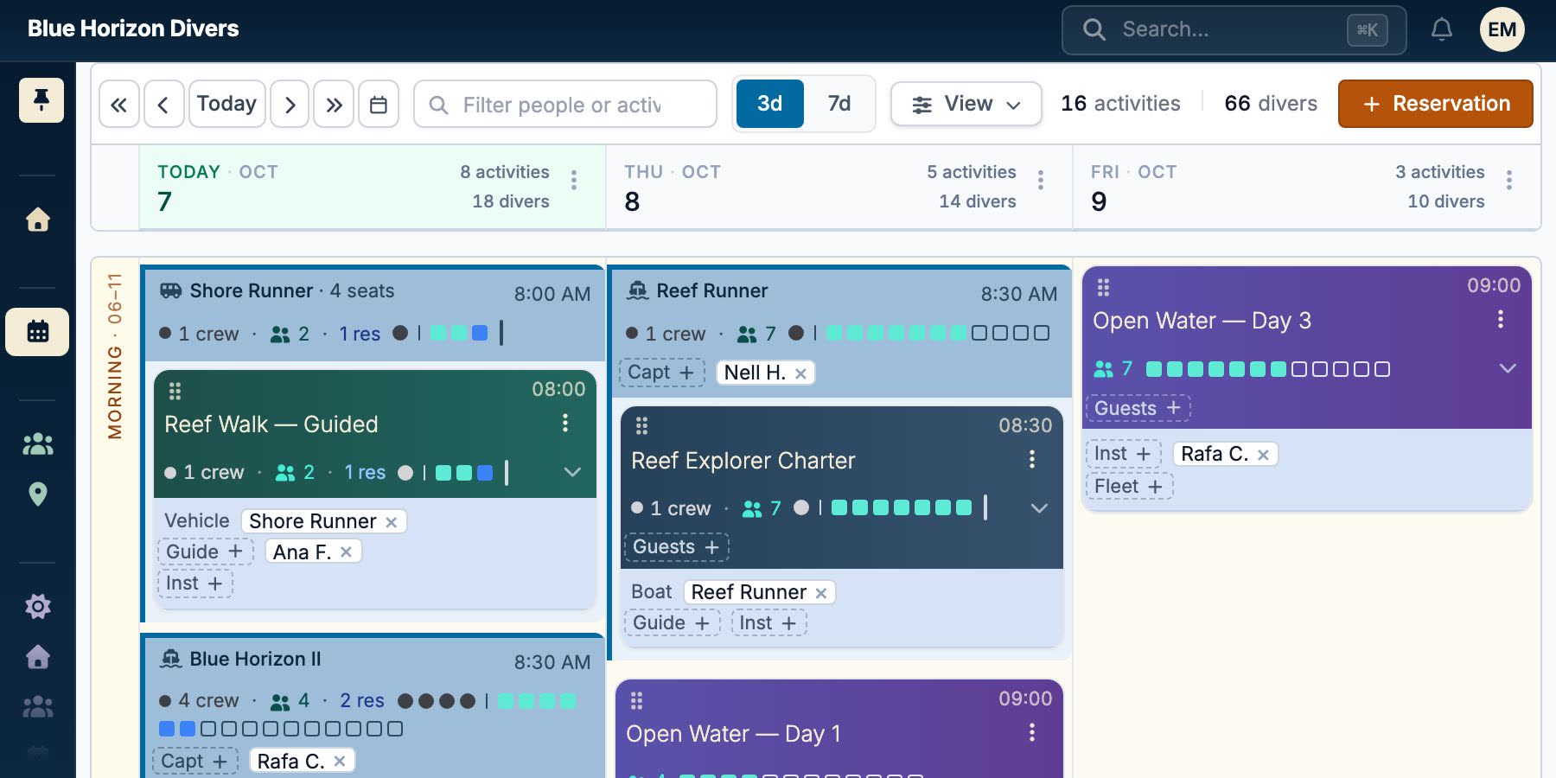Expand Reef Explorer Charter details chevron
This screenshot has width=1556, height=778.
coord(1039,508)
